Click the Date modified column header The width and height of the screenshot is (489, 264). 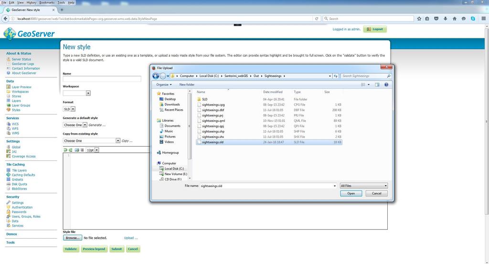coord(273,92)
